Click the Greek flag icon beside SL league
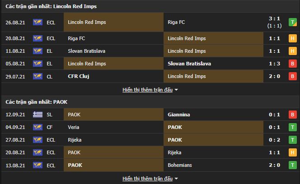This screenshot has height=184, width=300. click(x=38, y=115)
